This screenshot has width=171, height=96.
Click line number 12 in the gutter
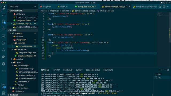pyautogui.click(x=43, y=43)
